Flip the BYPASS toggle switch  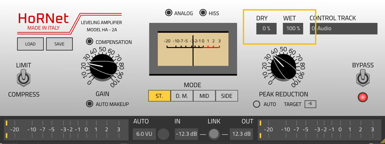coord(363,78)
